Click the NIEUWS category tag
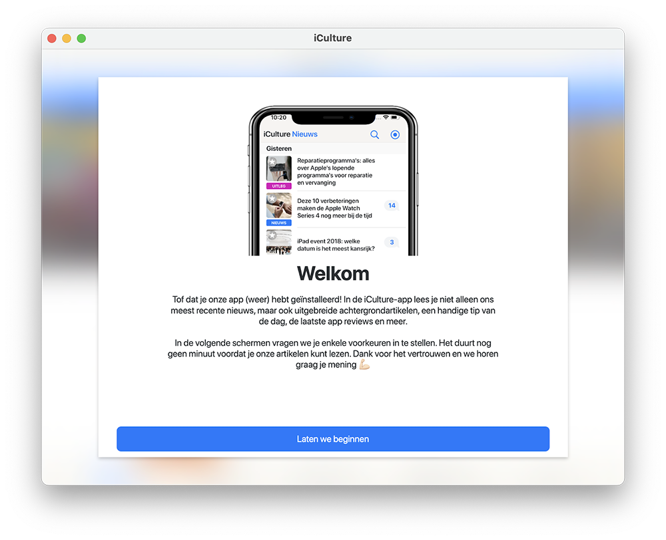This screenshot has height=540, width=666. [278, 223]
